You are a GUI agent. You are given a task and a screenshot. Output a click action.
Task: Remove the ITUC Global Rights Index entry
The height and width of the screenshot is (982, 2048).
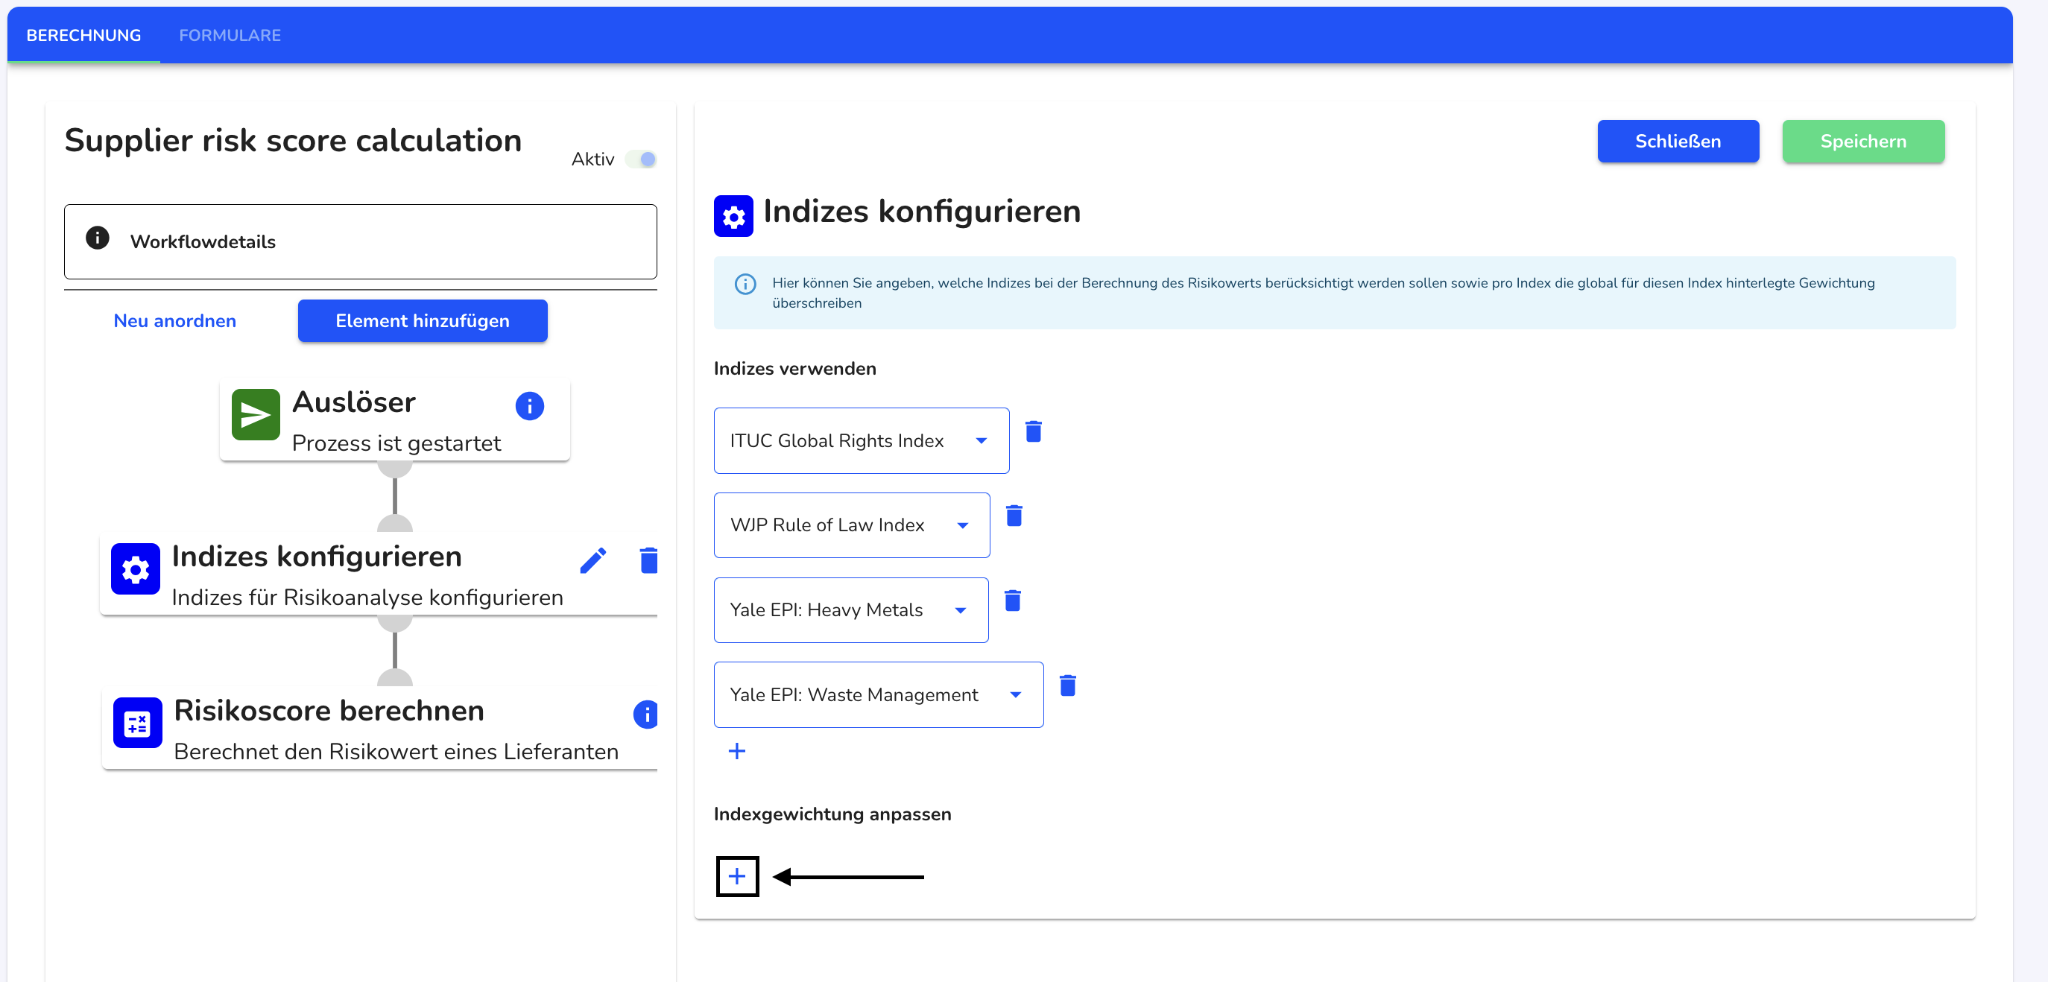1034,431
